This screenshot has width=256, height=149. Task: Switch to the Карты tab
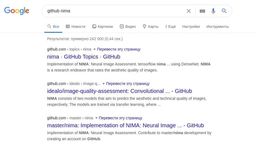pos(150,27)
